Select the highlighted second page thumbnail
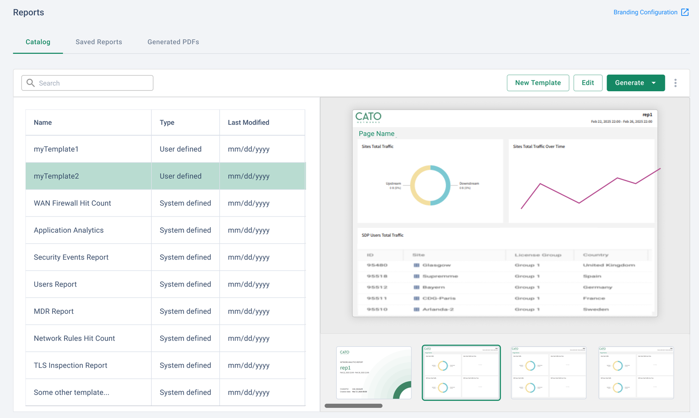 pyautogui.click(x=461, y=372)
